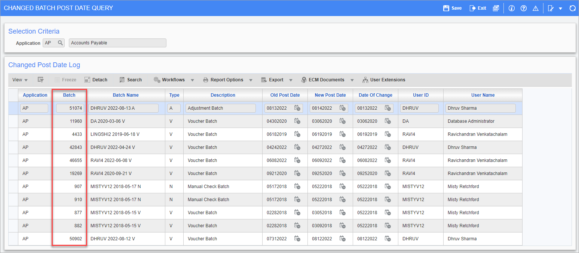Sort by the Application column header

35,95
